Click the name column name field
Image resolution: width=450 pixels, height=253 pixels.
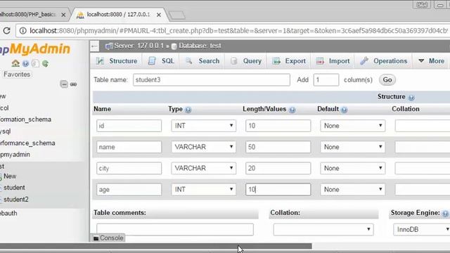[x=129, y=147]
